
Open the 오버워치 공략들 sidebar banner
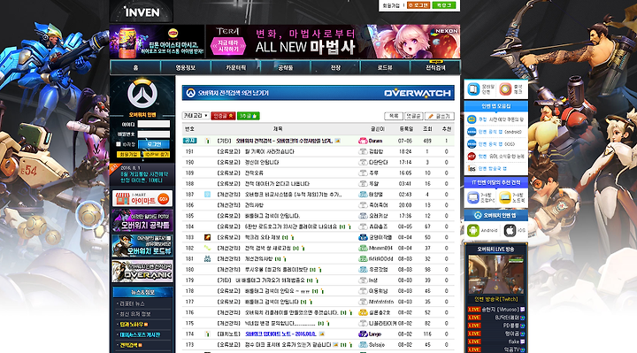pos(142,220)
